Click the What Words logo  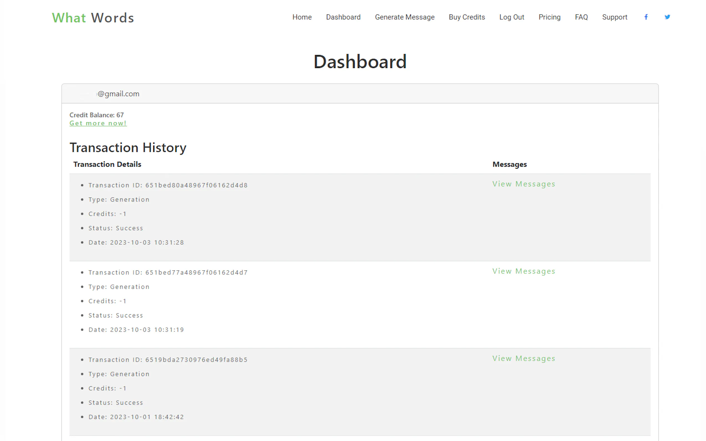(x=93, y=18)
